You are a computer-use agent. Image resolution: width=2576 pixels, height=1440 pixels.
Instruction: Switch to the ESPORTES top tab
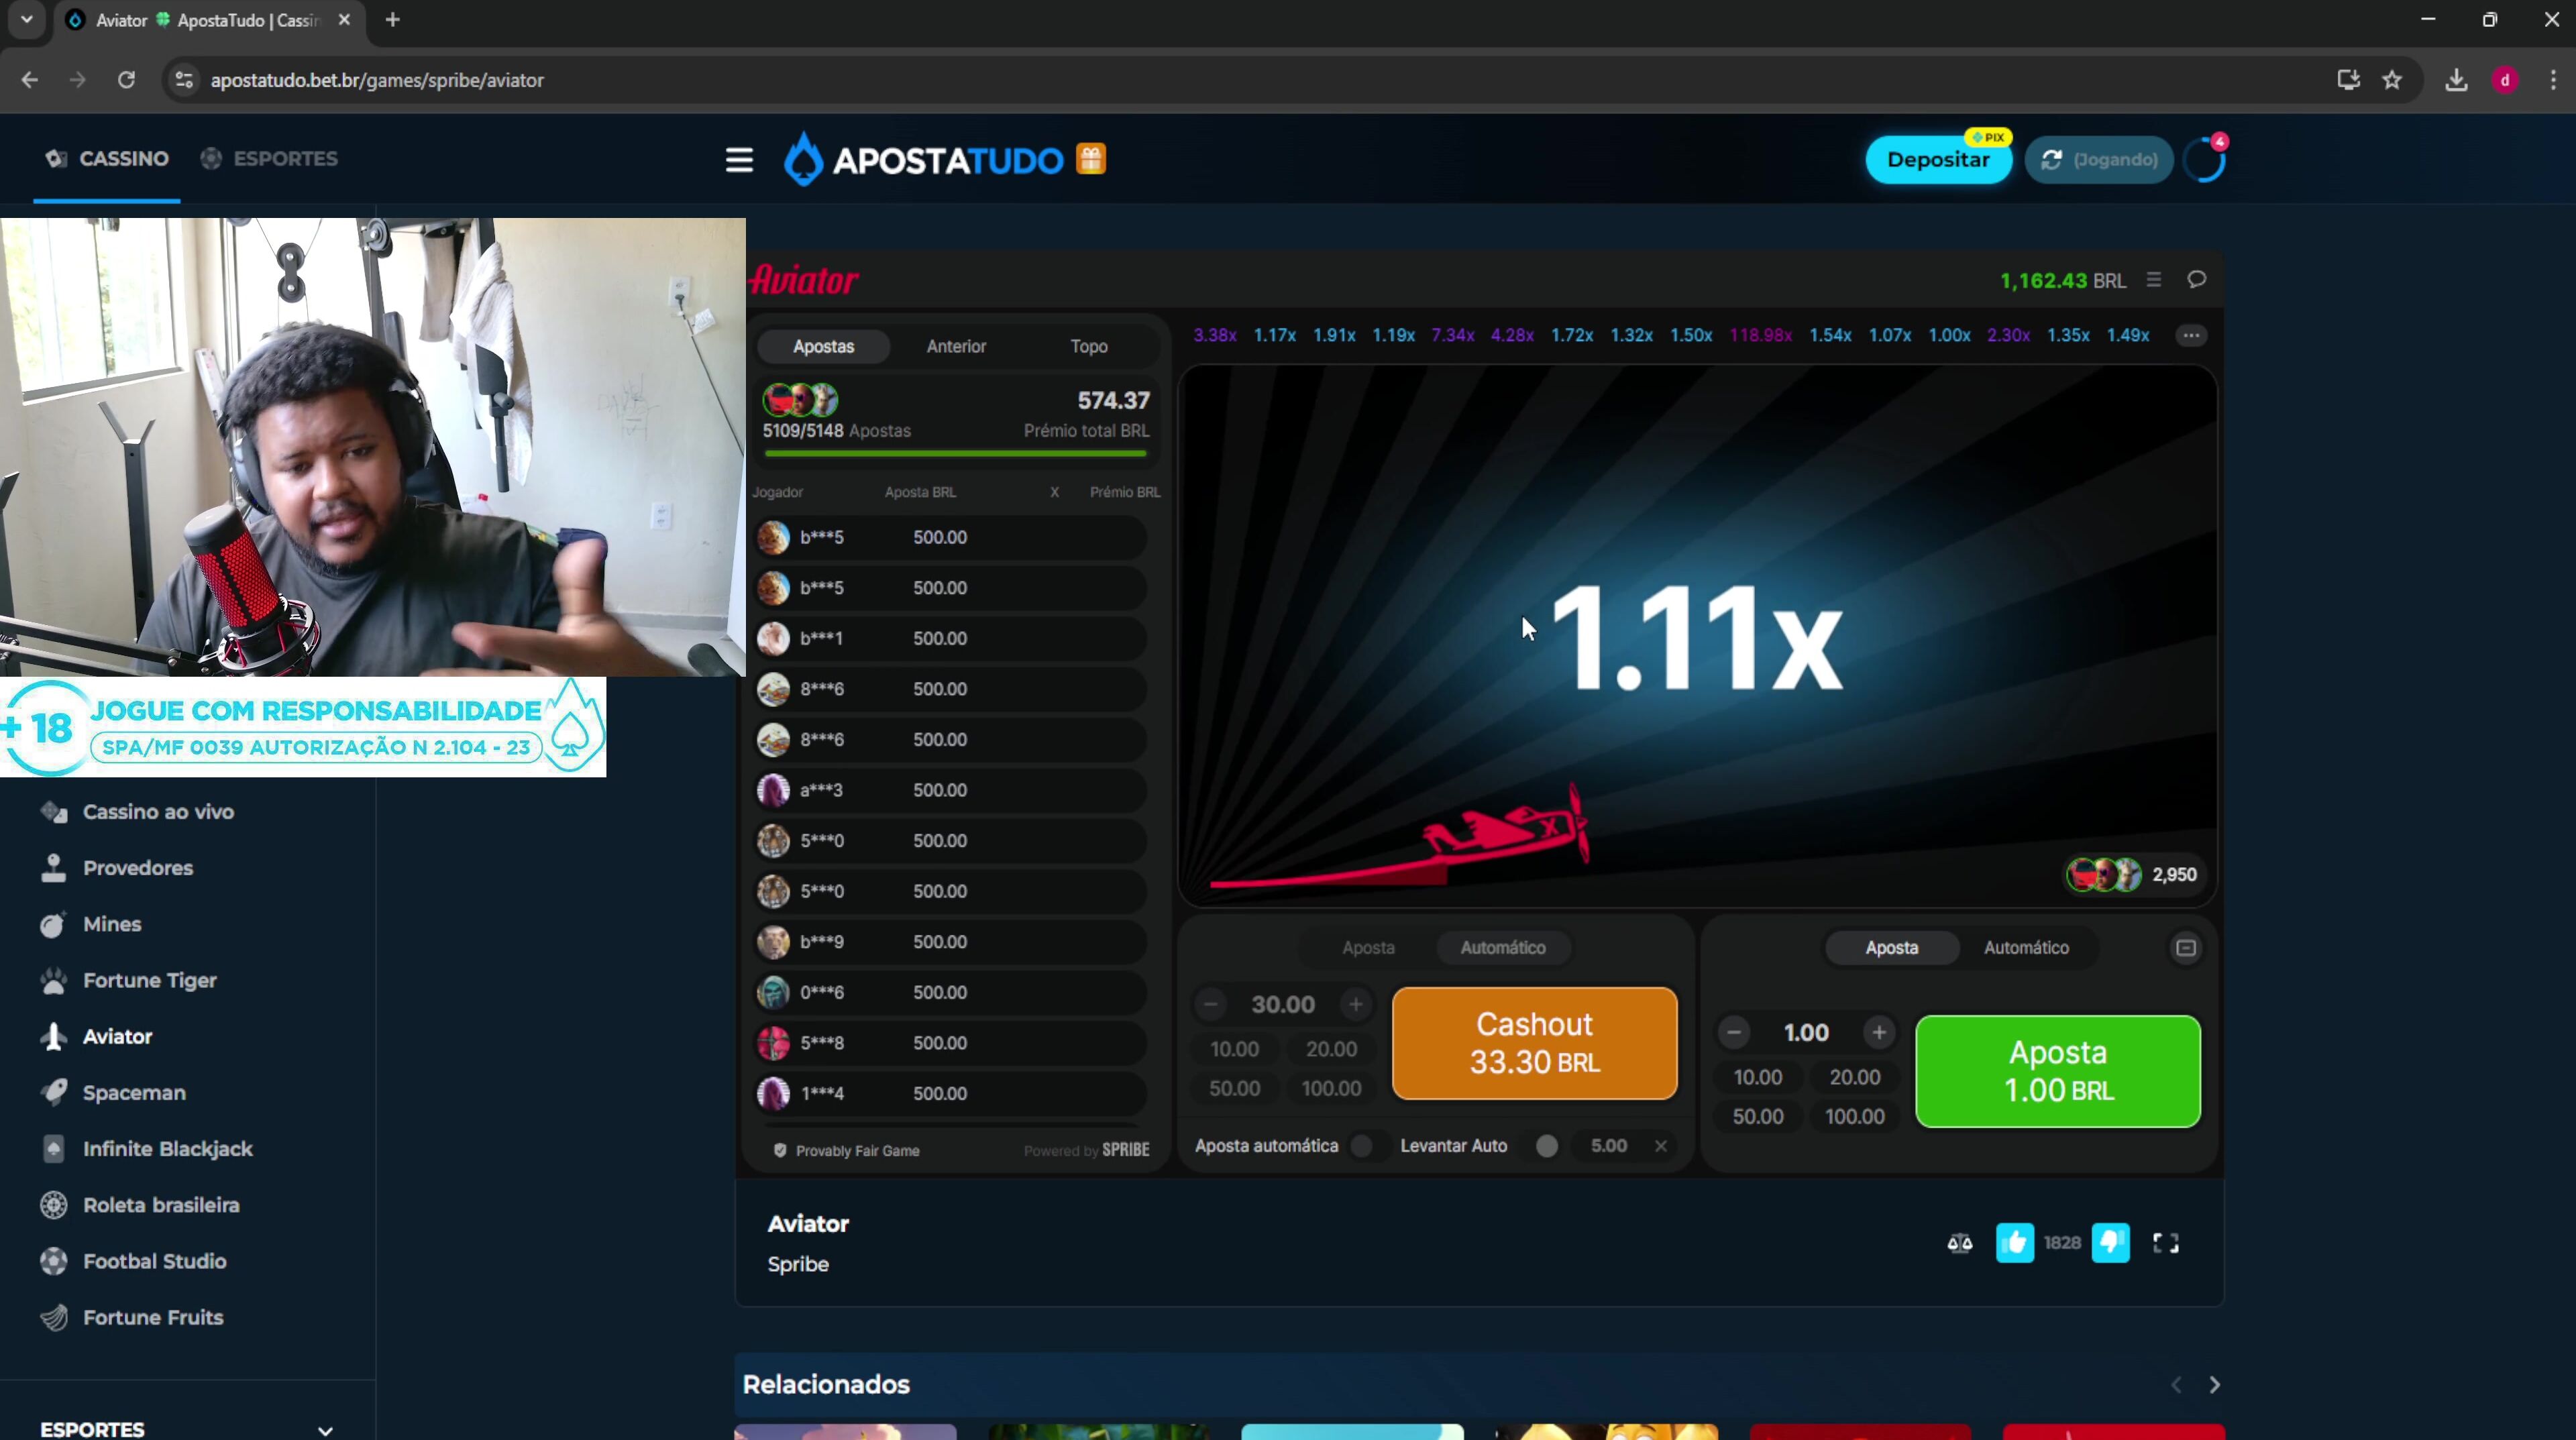(x=269, y=159)
